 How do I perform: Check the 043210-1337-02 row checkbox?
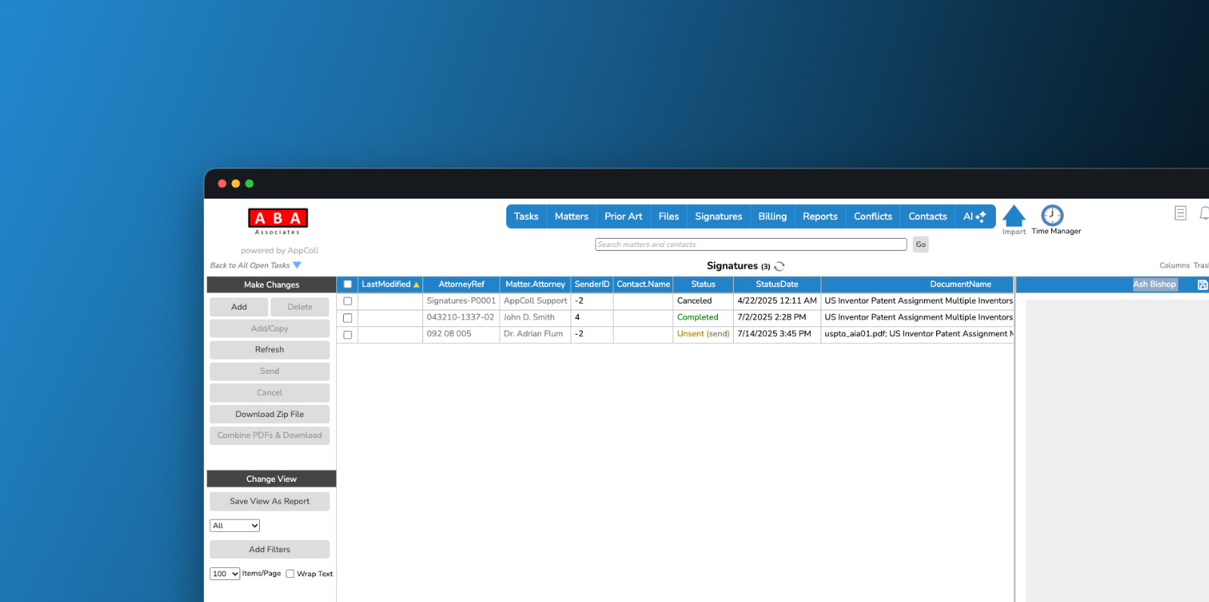click(x=348, y=318)
